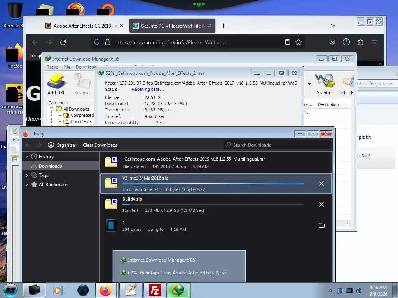Click the Search Downloads field

coord(278,145)
